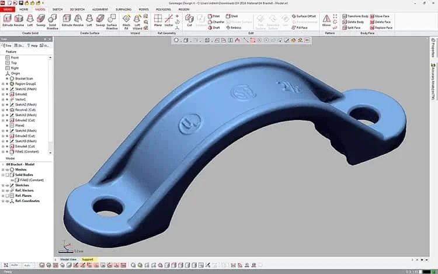This screenshot has width=438, height=274.
Task: Select the Cut tool
Action: (x=189, y=20)
